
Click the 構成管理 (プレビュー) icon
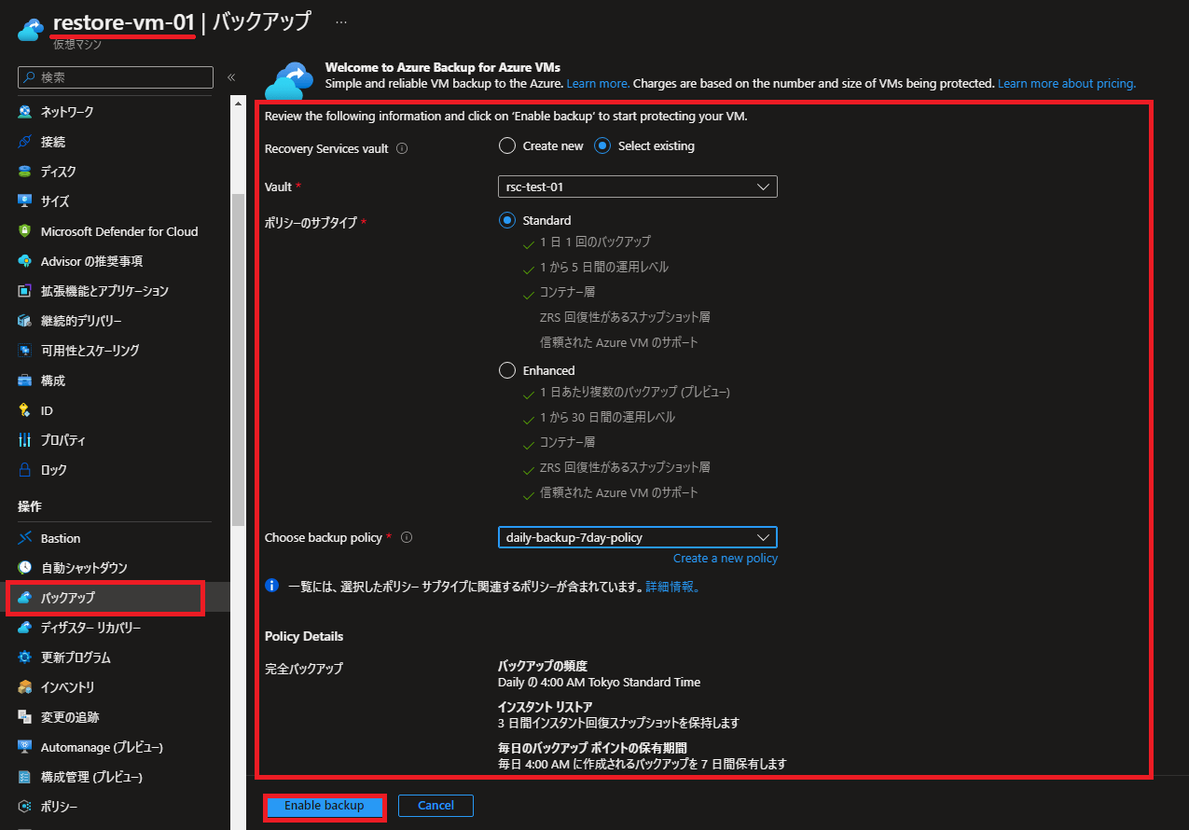tap(25, 777)
